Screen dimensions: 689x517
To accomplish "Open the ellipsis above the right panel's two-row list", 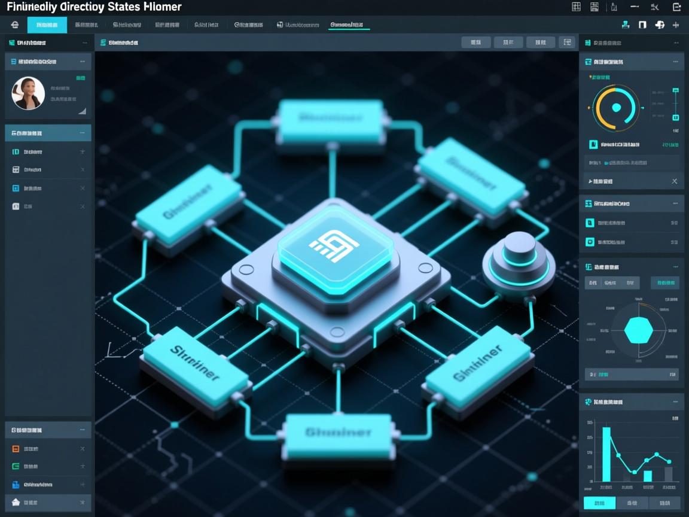I will pyautogui.click(x=675, y=203).
